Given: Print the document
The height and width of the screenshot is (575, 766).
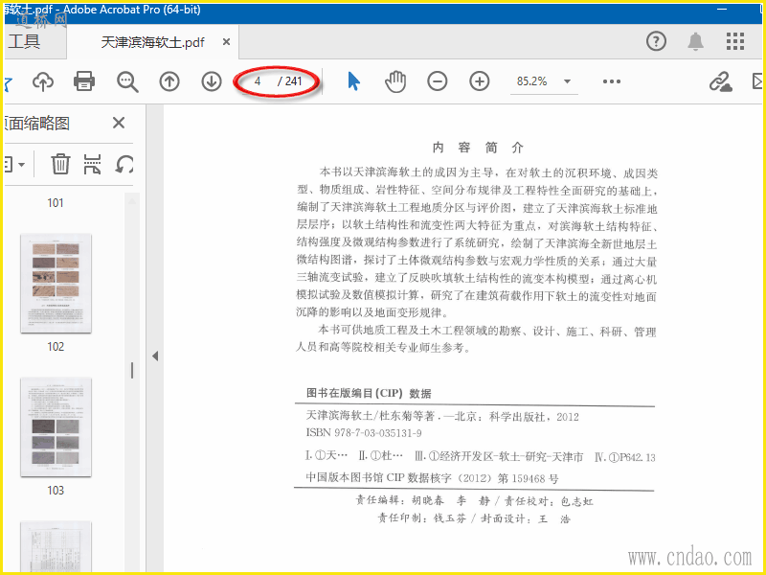Looking at the screenshot, I should coord(84,81).
